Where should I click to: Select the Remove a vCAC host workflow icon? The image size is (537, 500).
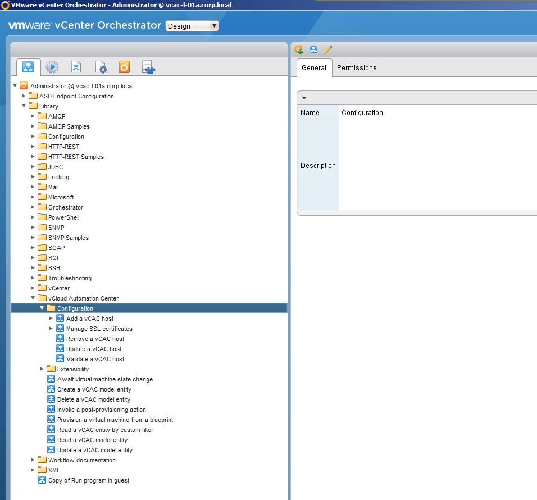[x=60, y=338]
